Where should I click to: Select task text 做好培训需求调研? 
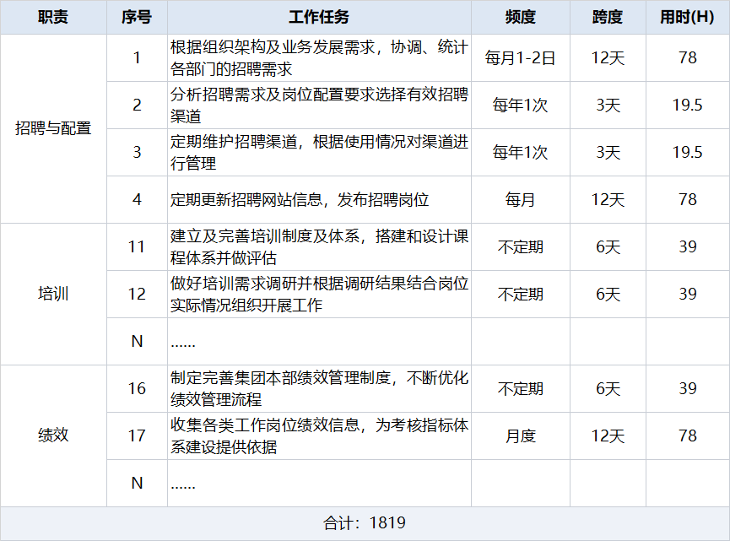pos(234,284)
